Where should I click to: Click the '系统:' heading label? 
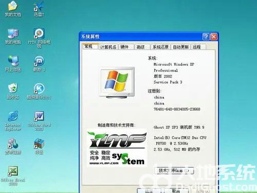coord(153,58)
